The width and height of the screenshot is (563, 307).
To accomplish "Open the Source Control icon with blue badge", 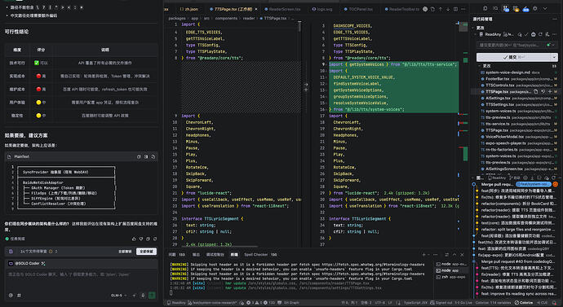I will (x=506, y=9).
